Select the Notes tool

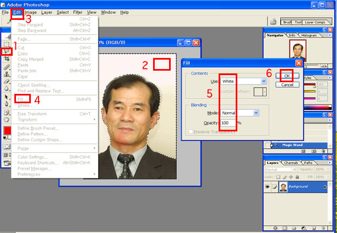tap(7, 112)
